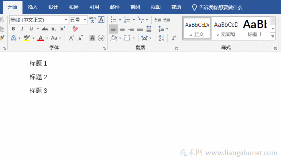Open 字体 dialog launcher
Screen dimensions: 281x160
(104, 48)
